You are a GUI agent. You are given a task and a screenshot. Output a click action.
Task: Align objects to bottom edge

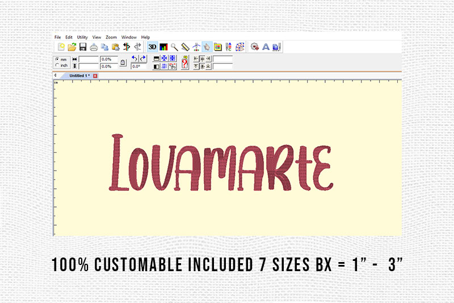tap(208, 67)
